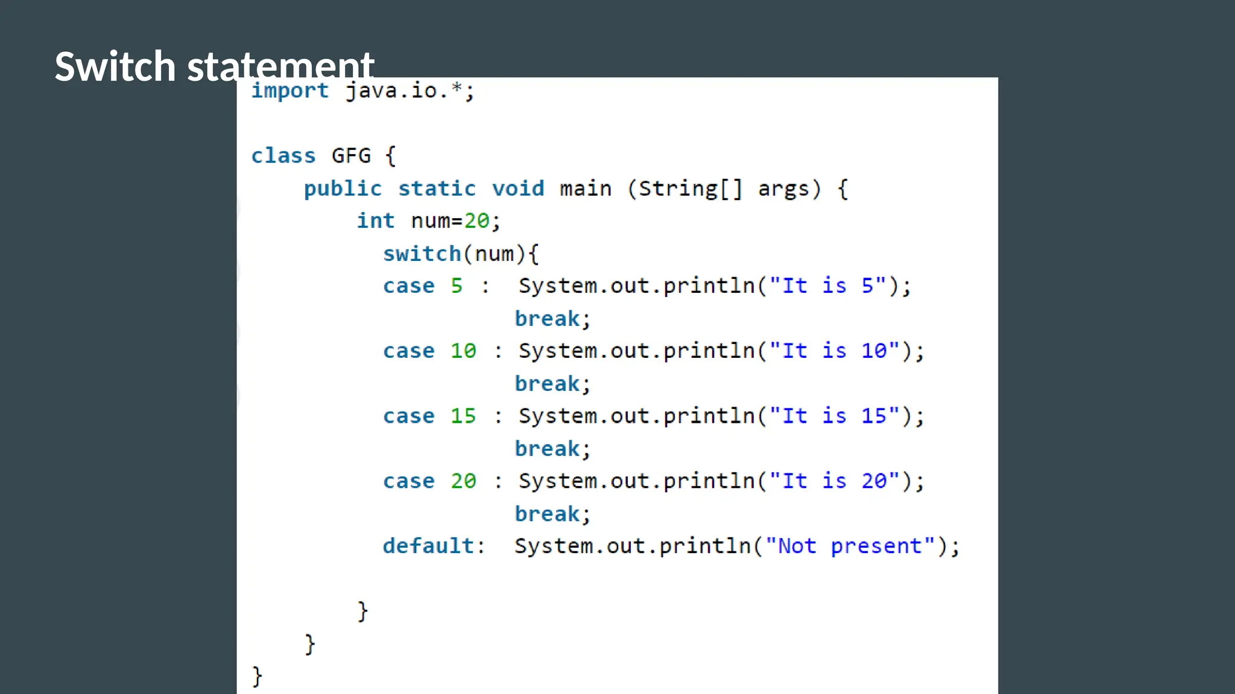
Task: Click the "It is 20" string literal
Action: click(834, 481)
